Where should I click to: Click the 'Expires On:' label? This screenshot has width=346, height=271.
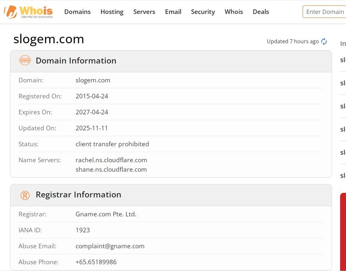pyautogui.click(x=35, y=112)
